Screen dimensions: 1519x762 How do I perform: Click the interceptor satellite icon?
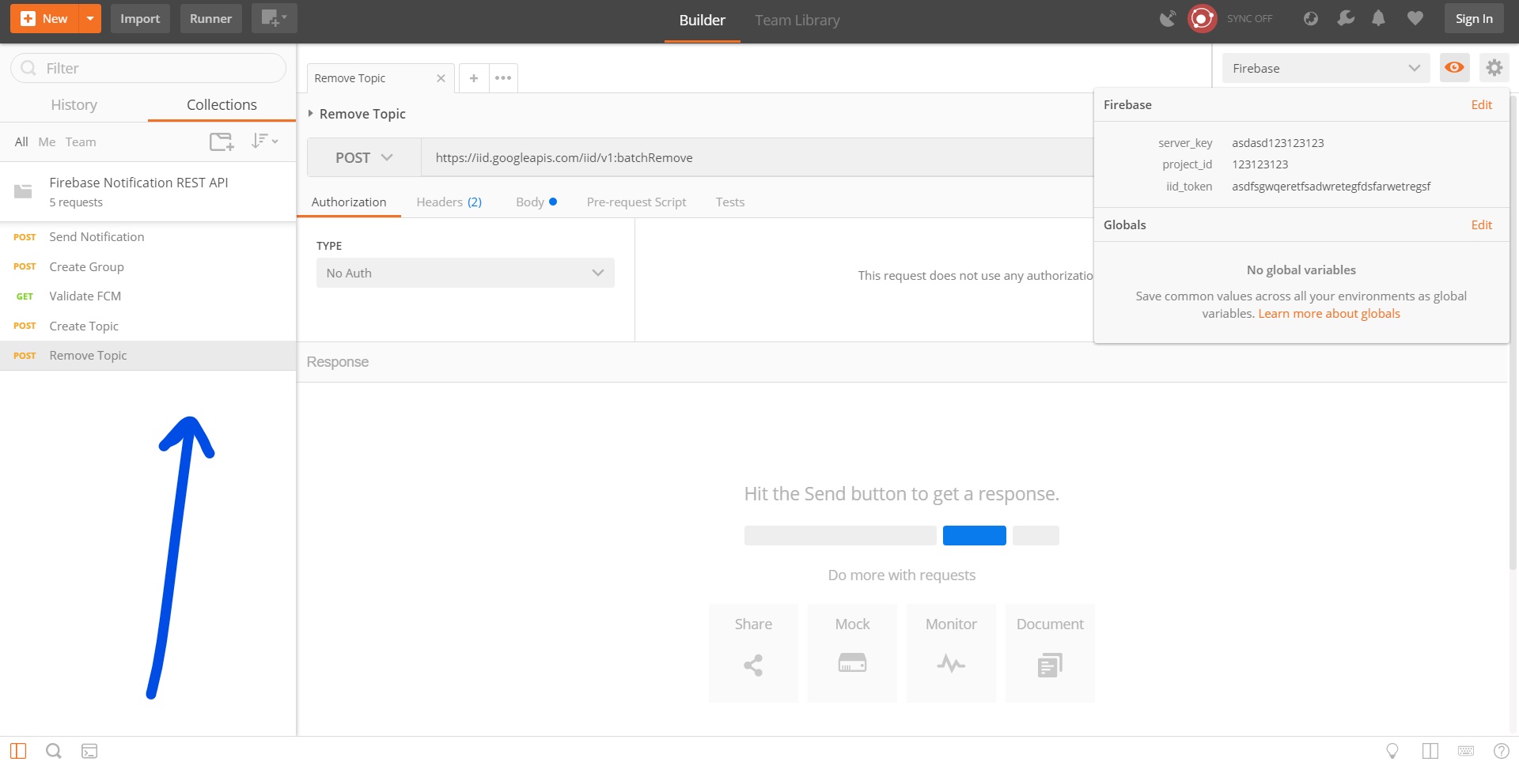click(x=1168, y=18)
